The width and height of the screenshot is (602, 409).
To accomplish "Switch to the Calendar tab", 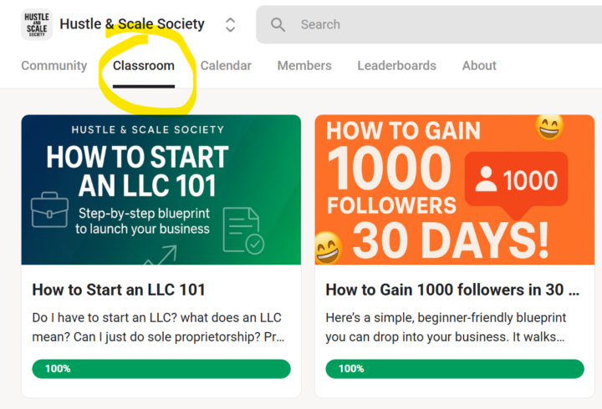I will click(226, 66).
